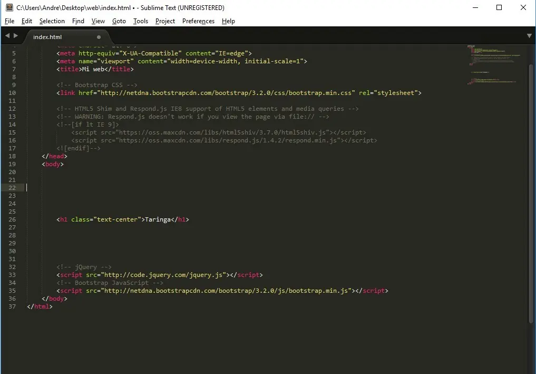
Task: Click the WARNING Respond.js comment
Action: [193, 117]
